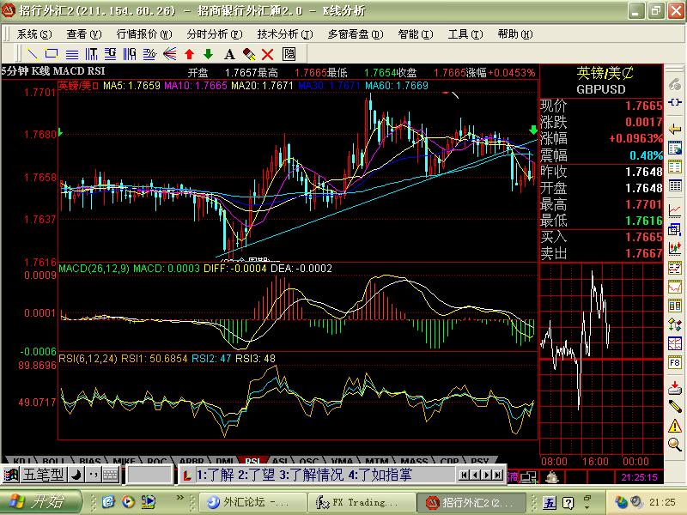Open the 行情报价(W) menu
This screenshot has width=687, height=515.
point(144,34)
